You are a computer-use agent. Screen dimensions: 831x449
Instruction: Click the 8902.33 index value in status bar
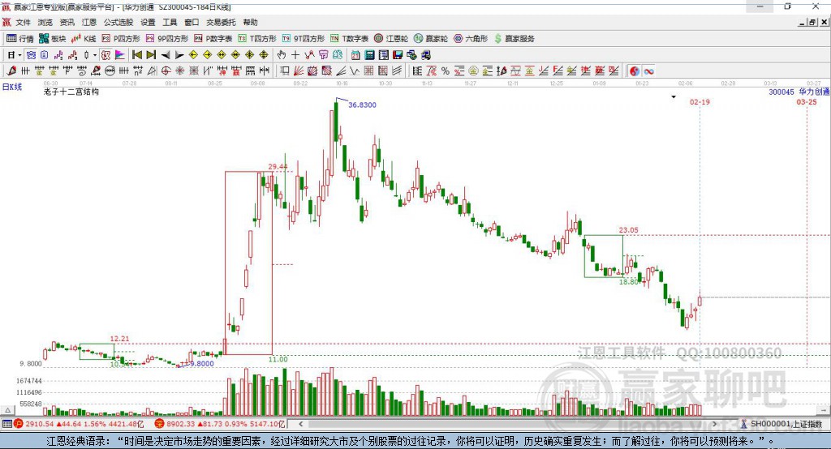pos(181,424)
